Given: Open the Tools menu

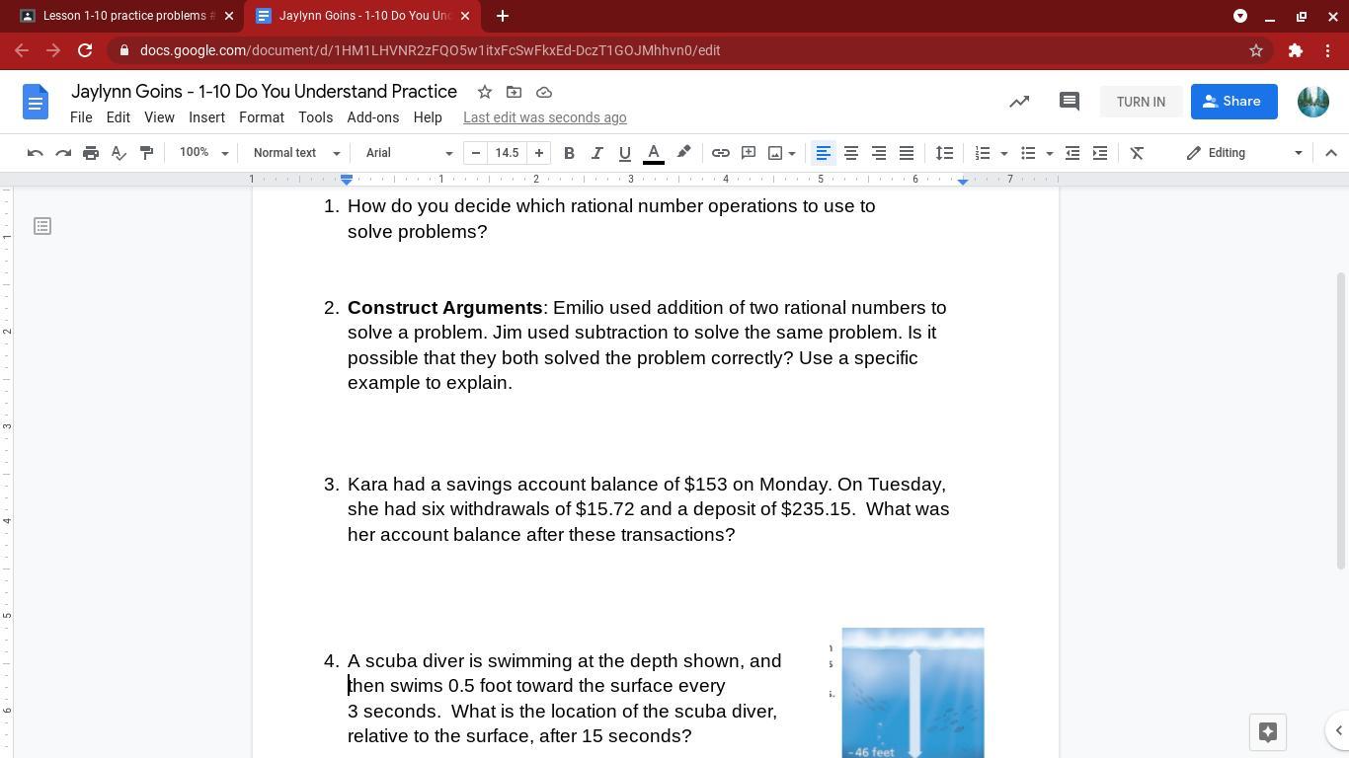Looking at the screenshot, I should click(315, 117).
